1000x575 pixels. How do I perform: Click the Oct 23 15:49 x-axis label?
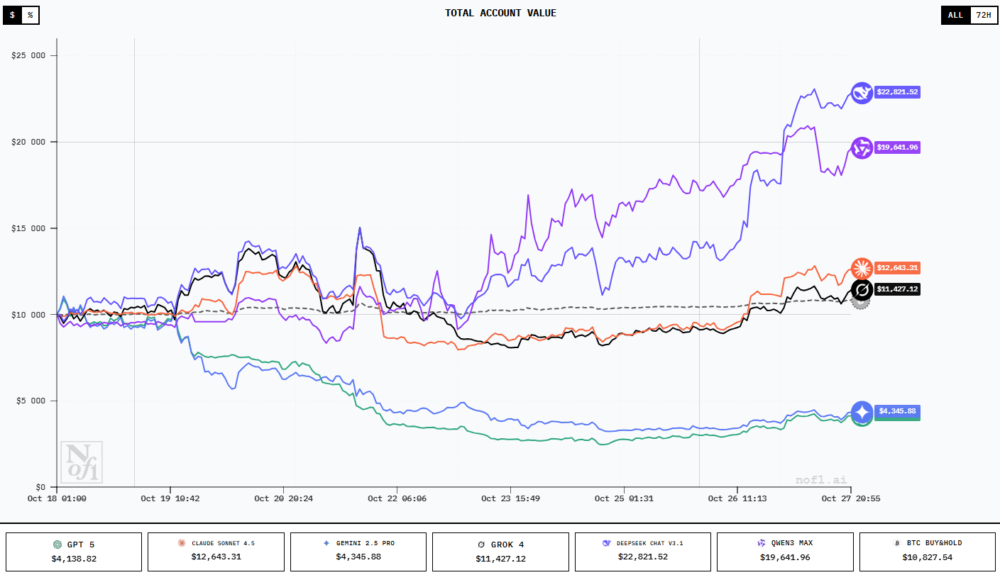[x=511, y=498]
